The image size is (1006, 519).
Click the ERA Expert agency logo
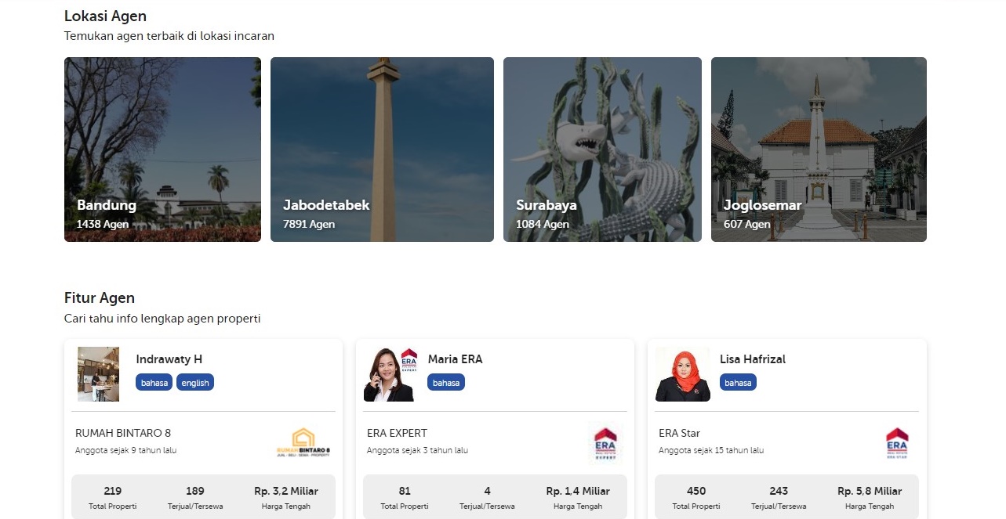pos(605,442)
